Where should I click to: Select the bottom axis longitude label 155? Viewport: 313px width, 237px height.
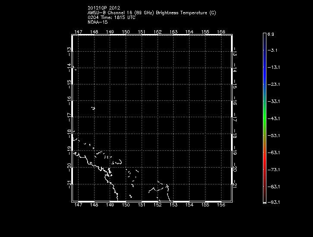tap(205, 206)
